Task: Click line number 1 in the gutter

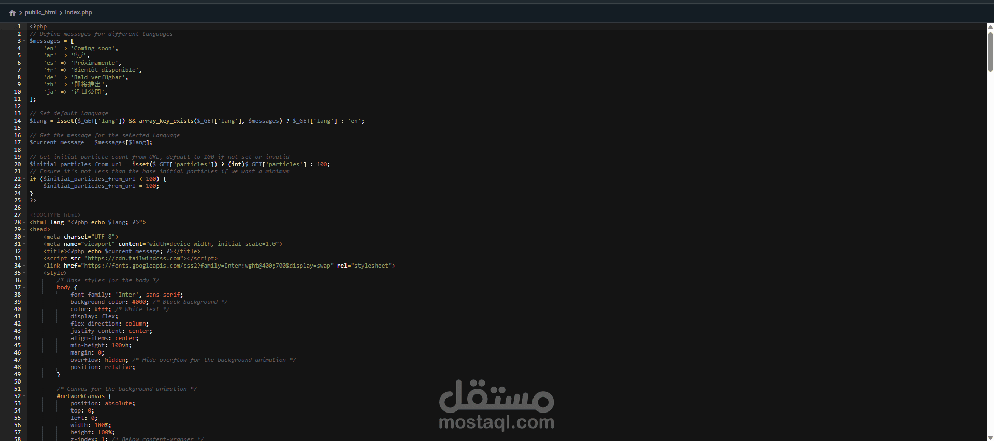Action: click(x=19, y=26)
